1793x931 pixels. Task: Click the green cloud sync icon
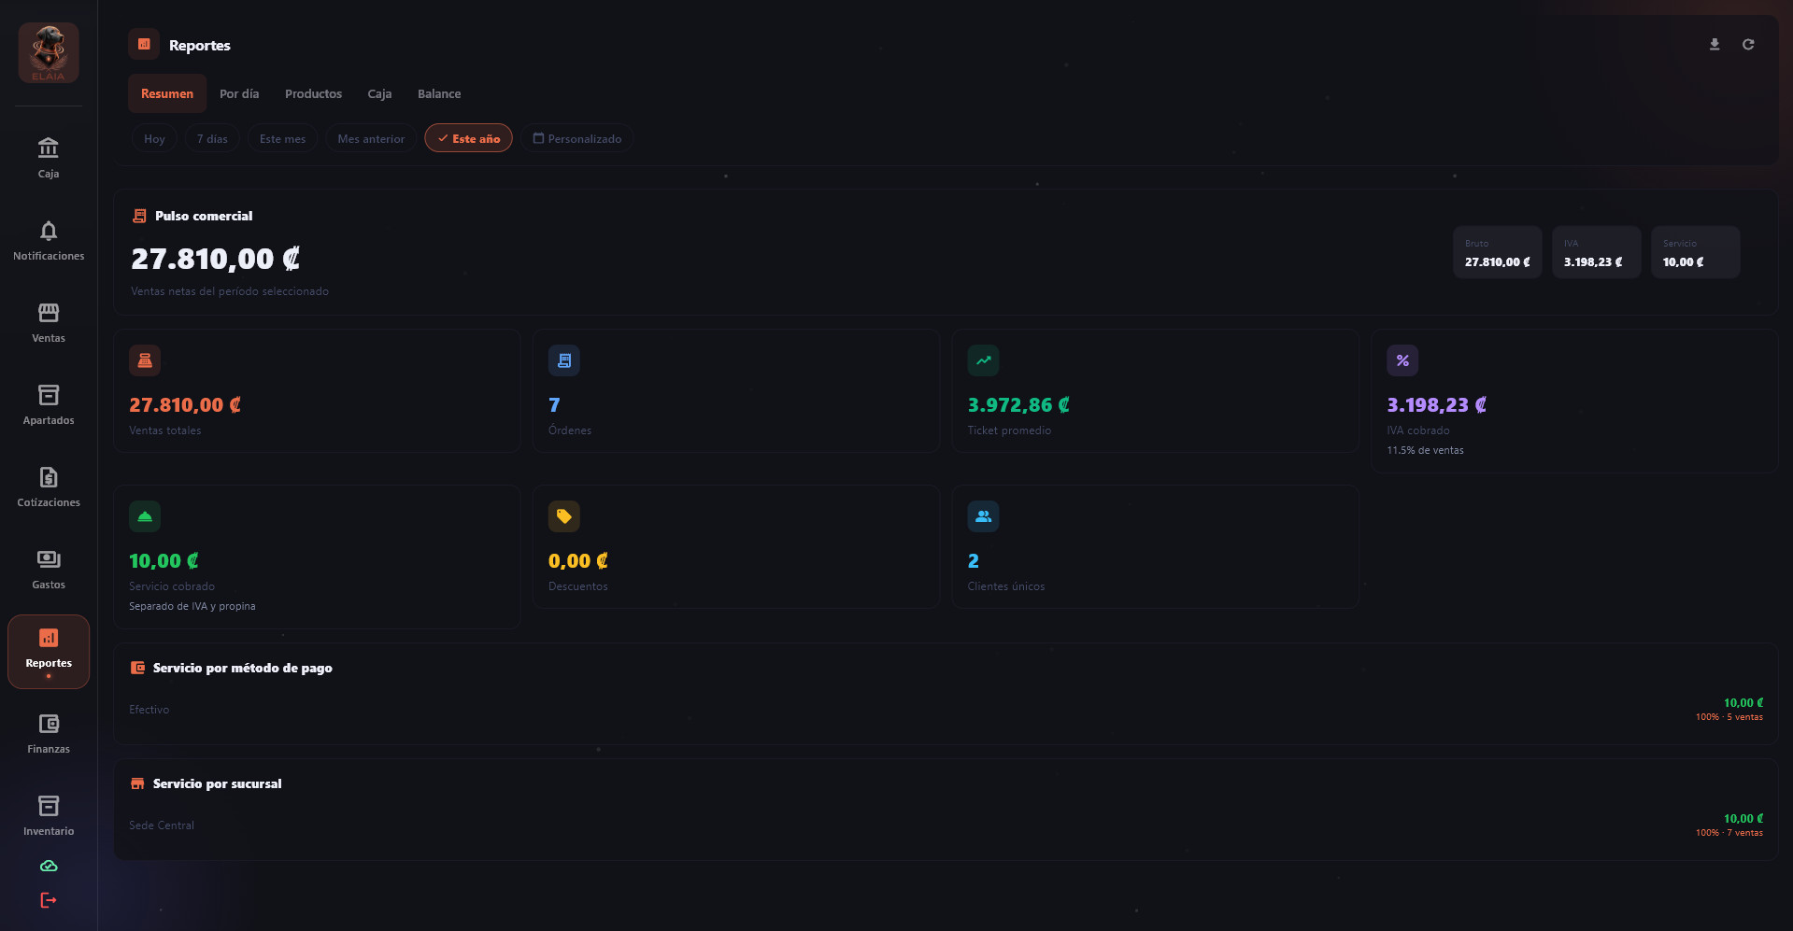click(x=49, y=867)
